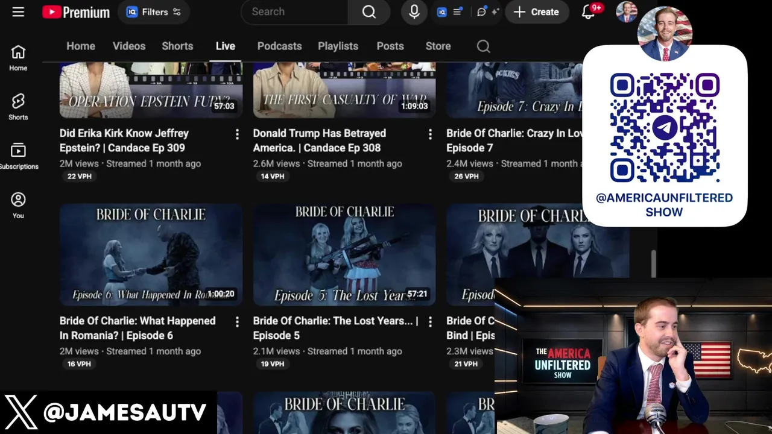
Task: Open First Casualty of War thumbnail
Action: pos(344,90)
